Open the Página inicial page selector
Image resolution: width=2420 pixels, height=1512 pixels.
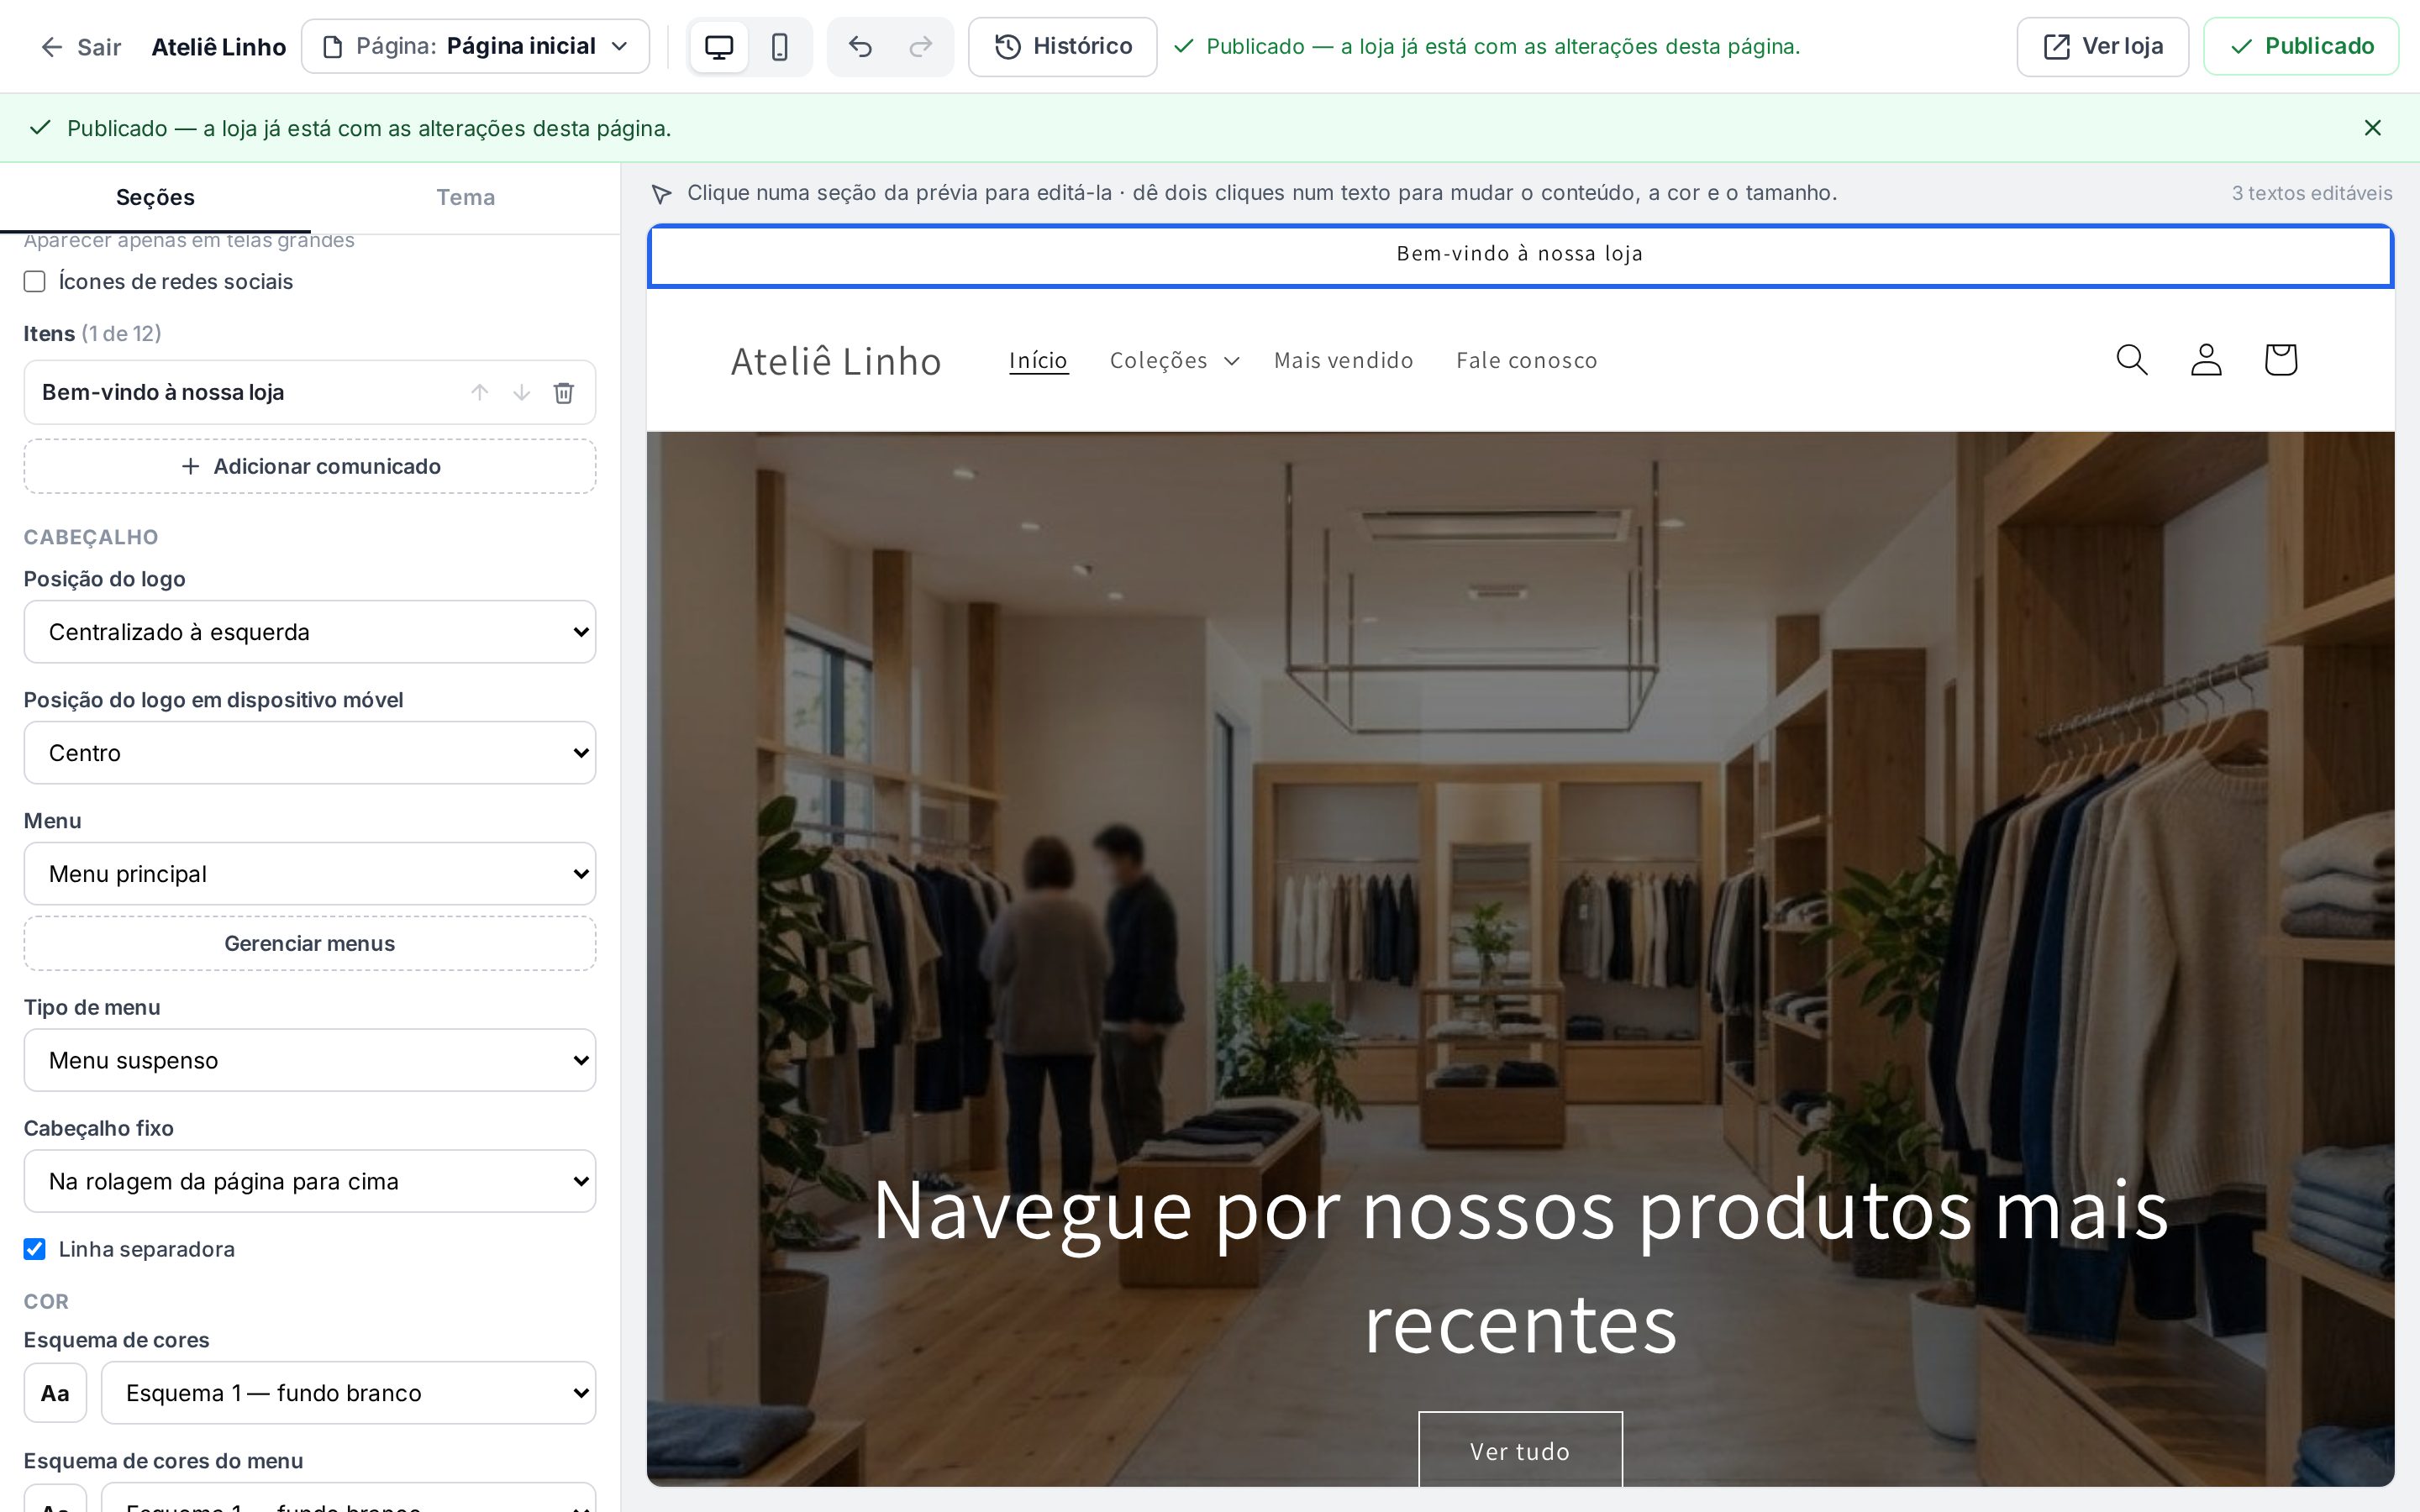pyautogui.click(x=475, y=47)
